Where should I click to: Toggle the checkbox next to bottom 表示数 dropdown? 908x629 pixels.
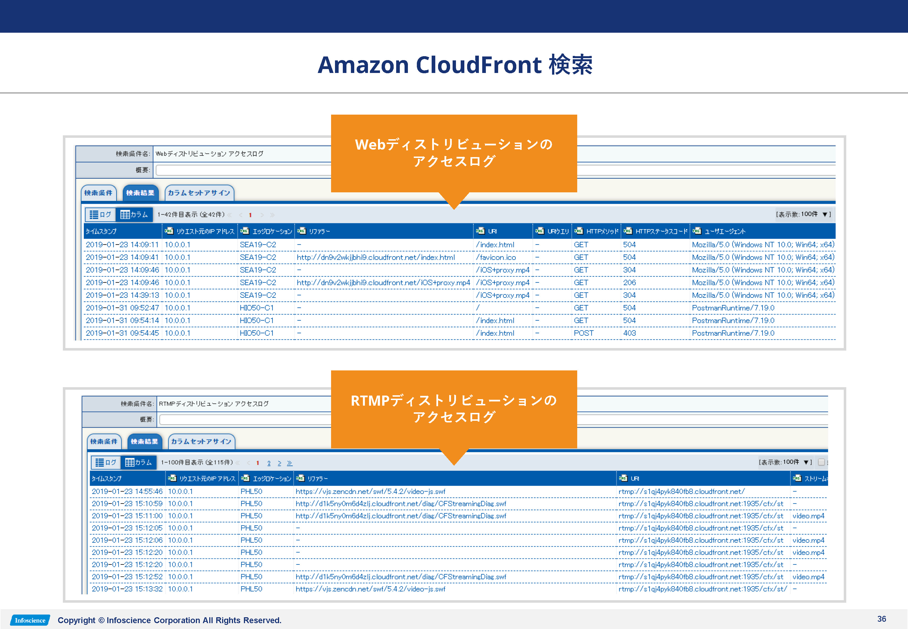pos(821,462)
